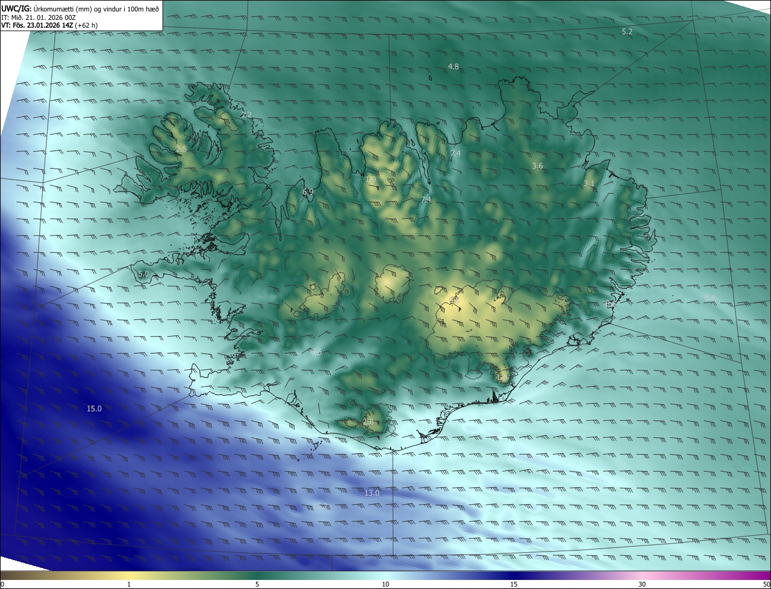This screenshot has height=589, width=771.
Task: Click the 5.2 value on the map
Action: coord(627,31)
